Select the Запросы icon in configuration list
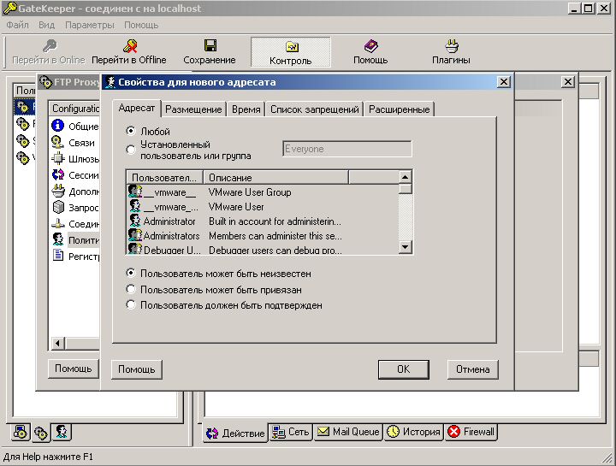 pos(58,207)
